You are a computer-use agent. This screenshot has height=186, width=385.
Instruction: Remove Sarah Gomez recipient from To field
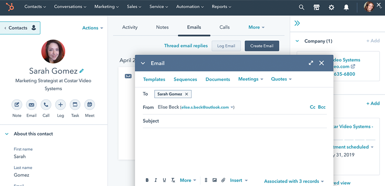coord(186,94)
